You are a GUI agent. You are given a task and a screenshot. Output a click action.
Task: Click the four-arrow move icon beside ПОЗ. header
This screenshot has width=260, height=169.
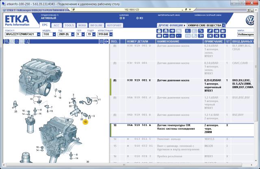106,41
